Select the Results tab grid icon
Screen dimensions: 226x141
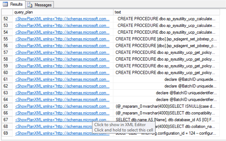(5, 4)
